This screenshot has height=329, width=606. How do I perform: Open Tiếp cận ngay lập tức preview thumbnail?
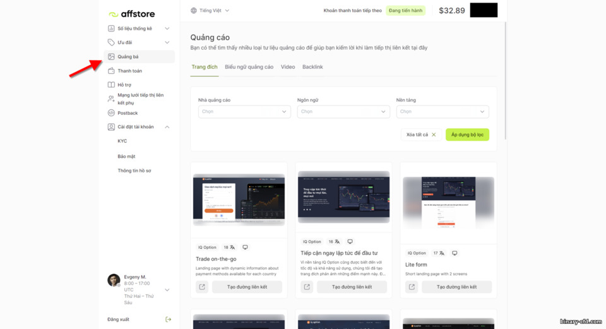(343, 197)
